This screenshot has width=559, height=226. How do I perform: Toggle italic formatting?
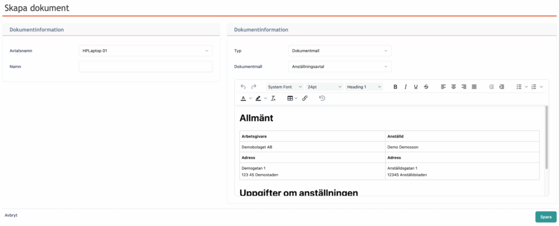click(x=406, y=87)
